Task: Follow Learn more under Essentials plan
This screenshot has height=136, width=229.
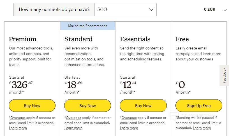Action: 129,128
